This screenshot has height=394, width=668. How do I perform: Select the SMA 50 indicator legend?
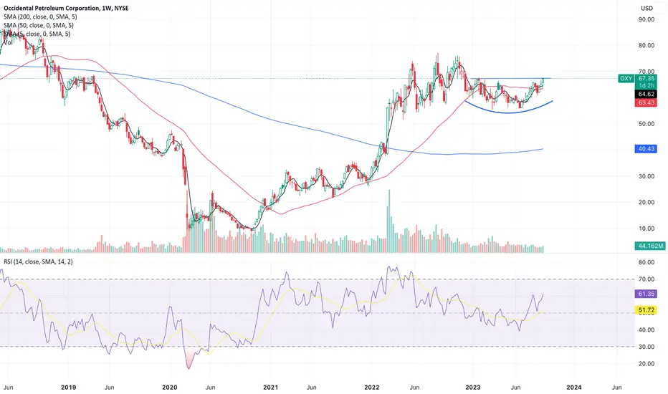(38, 25)
